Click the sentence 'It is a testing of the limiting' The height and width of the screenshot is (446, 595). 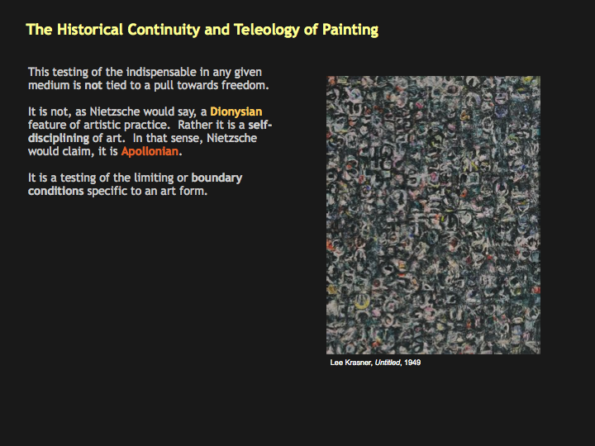(x=135, y=184)
